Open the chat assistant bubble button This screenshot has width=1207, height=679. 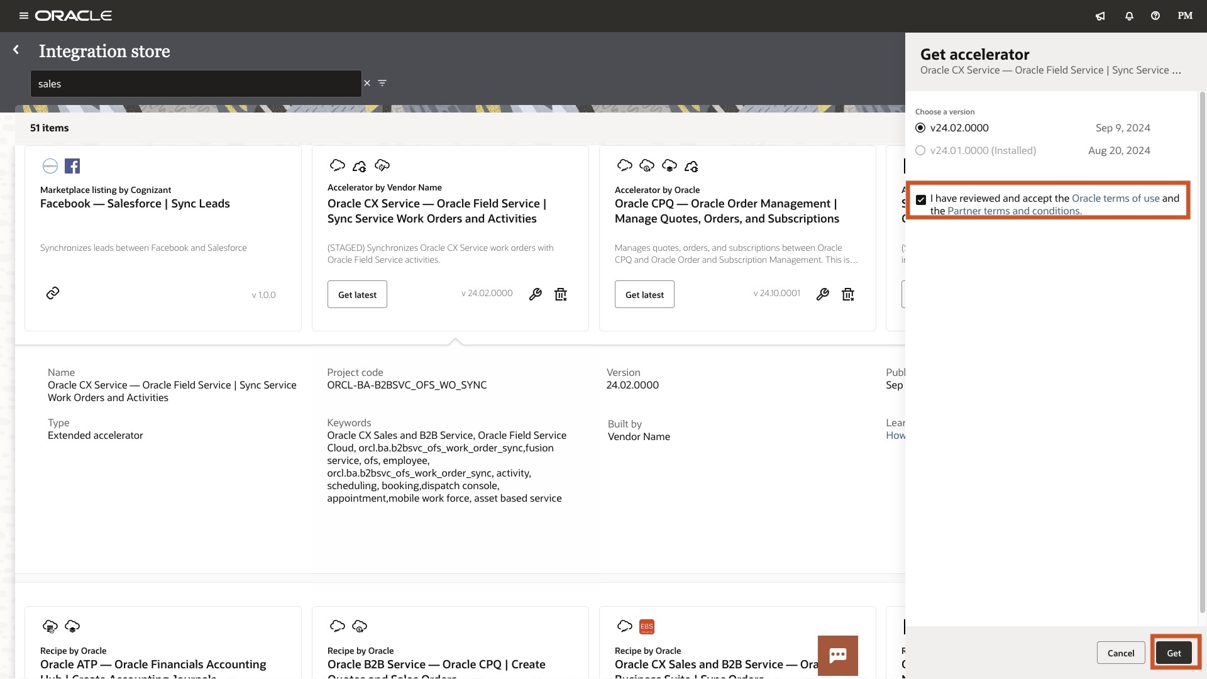click(837, 656)
